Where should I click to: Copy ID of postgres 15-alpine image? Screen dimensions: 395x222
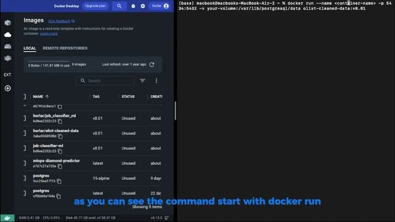pos(59,181)
